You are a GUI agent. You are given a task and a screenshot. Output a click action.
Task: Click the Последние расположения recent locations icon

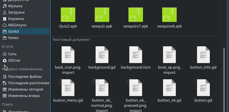5,83
